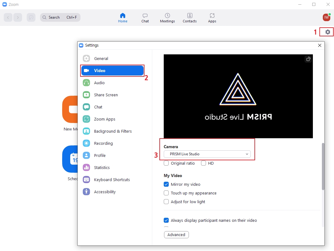The image size is (334, 251).
Task: Open the Camera dropdown showing PRISM Live Studio
Action: coord(207,154)
